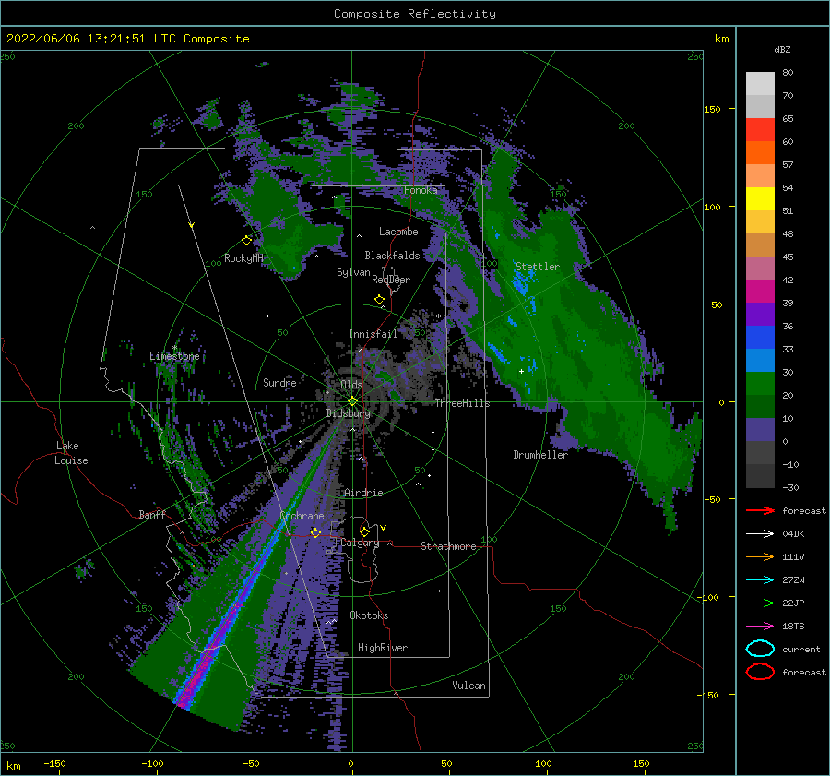Viewport: 830px width, 776px height.
Task: Click the RockyMH label
Action: (x=243, y=258)
